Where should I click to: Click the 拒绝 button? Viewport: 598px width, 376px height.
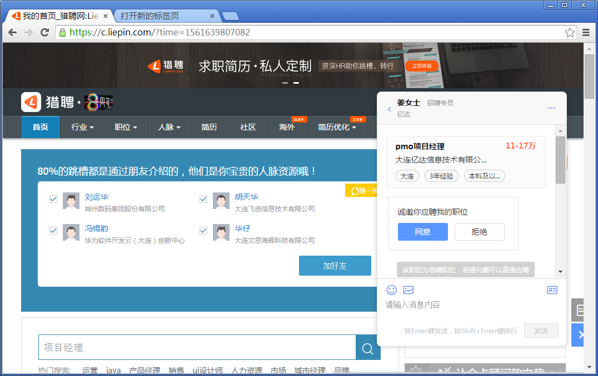point(480,232)
